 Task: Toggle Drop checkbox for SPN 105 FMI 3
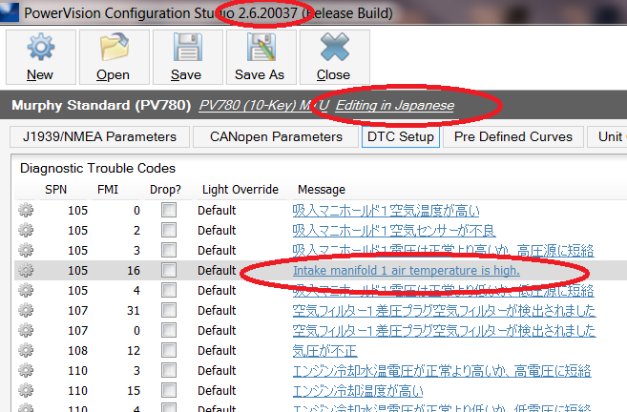pos(169,250)
